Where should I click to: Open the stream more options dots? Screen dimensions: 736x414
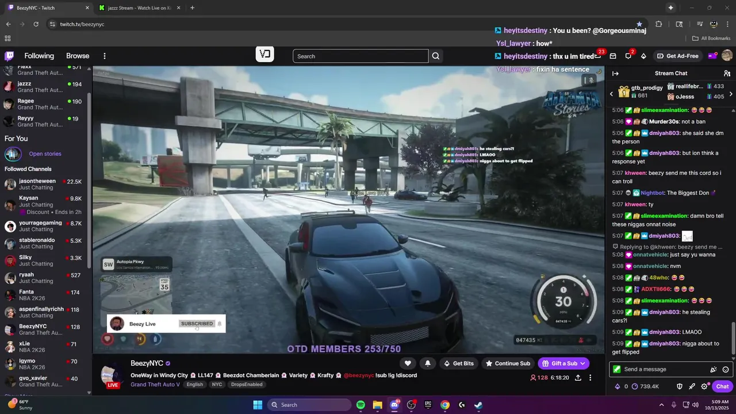[590, 378]
